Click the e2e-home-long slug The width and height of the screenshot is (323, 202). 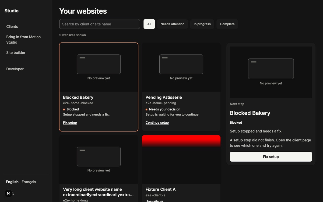[x=75, y=200]
